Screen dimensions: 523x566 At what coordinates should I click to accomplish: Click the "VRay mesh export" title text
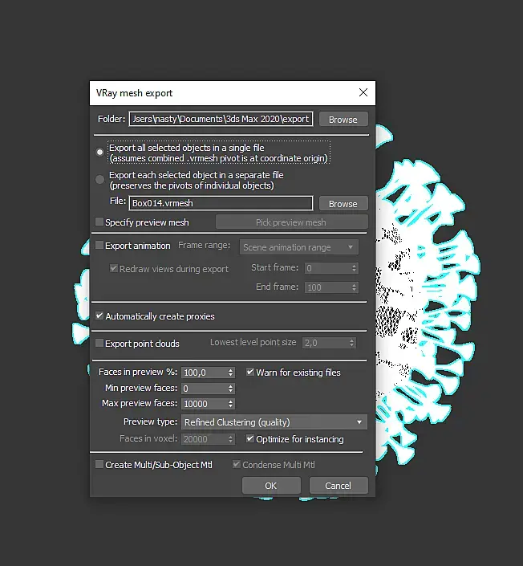[134, 93]
